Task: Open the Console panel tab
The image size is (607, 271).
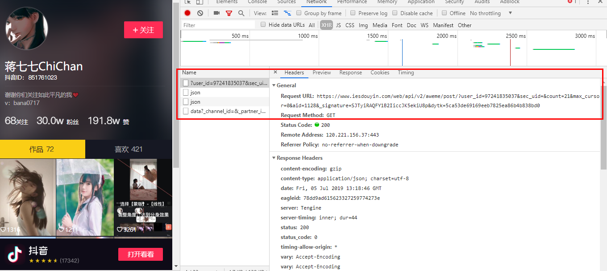Action: pos(258,2)
